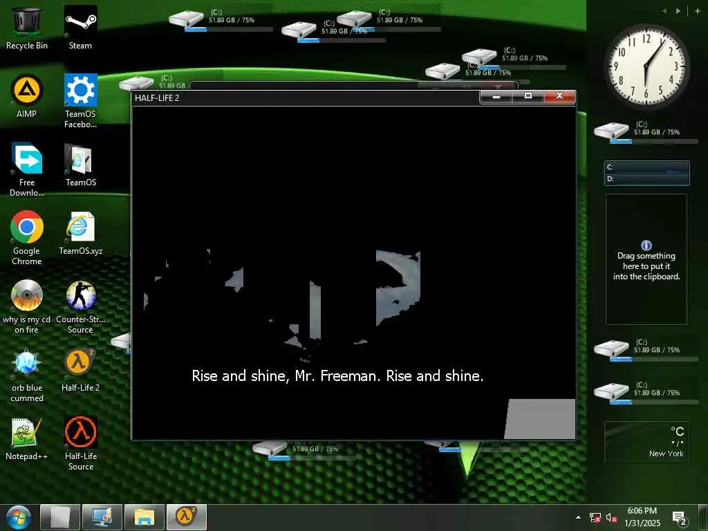Open File Explorer from the taskbar

[145, 517]
